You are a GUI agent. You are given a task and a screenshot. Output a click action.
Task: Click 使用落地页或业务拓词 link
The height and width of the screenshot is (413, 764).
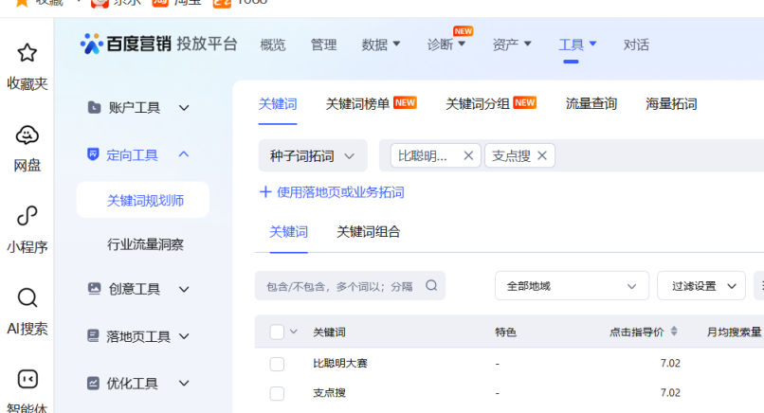pos(340,192)
